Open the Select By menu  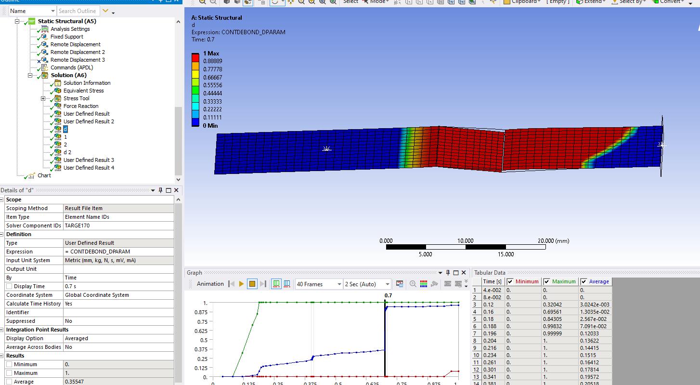pyautogui.click(x=628, y=2)
